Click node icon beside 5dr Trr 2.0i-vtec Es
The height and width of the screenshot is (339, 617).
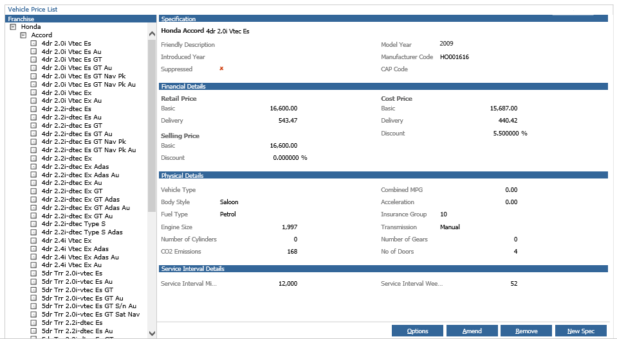(x=34, y=273)
